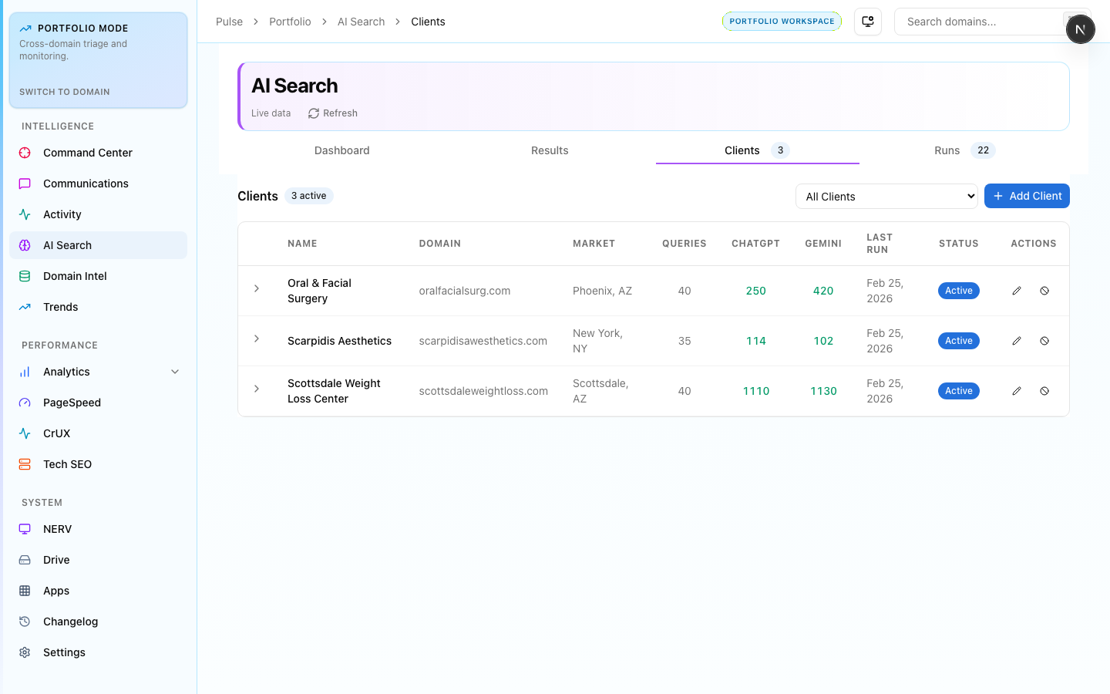Click the Search domains input field
The height and width of the screenshot is (694, 1110).
pos(979,22)
